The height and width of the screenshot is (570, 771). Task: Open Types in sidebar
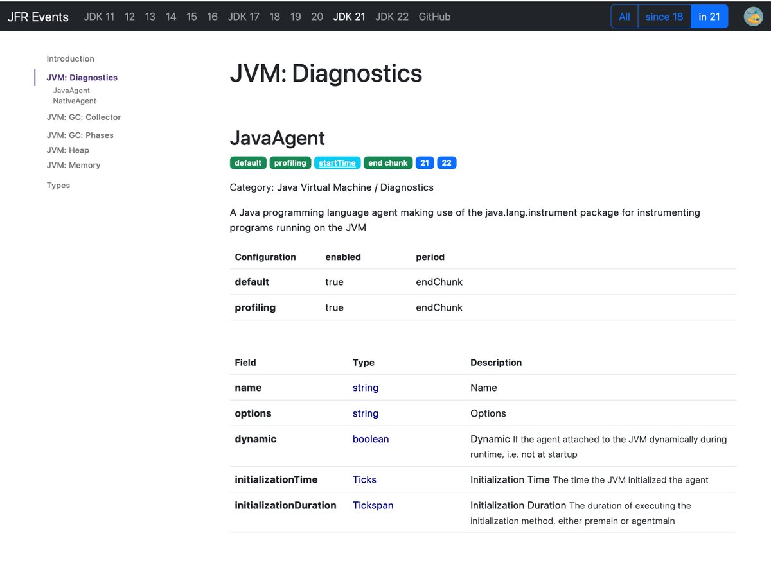tap(58, 186)
